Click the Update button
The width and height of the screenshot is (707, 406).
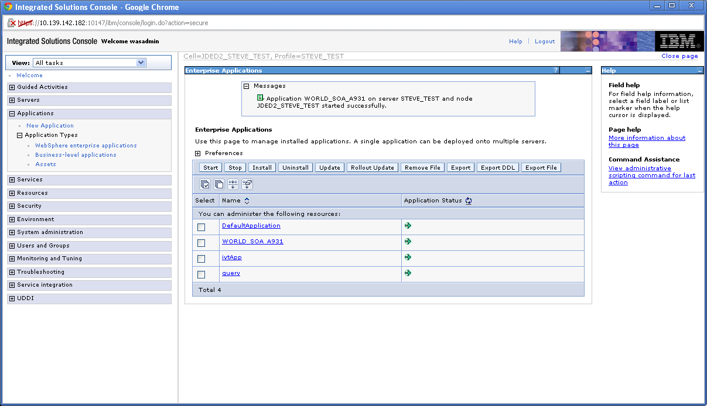(330, 167)
